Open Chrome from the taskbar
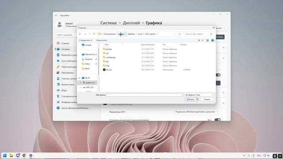Viewport: 283px width, 159px height. tap(24, 155)
